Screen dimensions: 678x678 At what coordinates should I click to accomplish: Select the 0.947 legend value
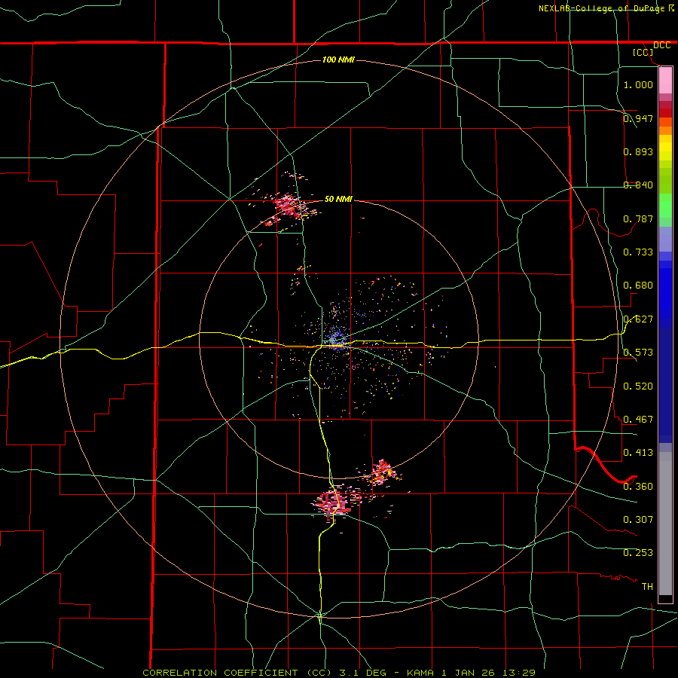[638, 118]
